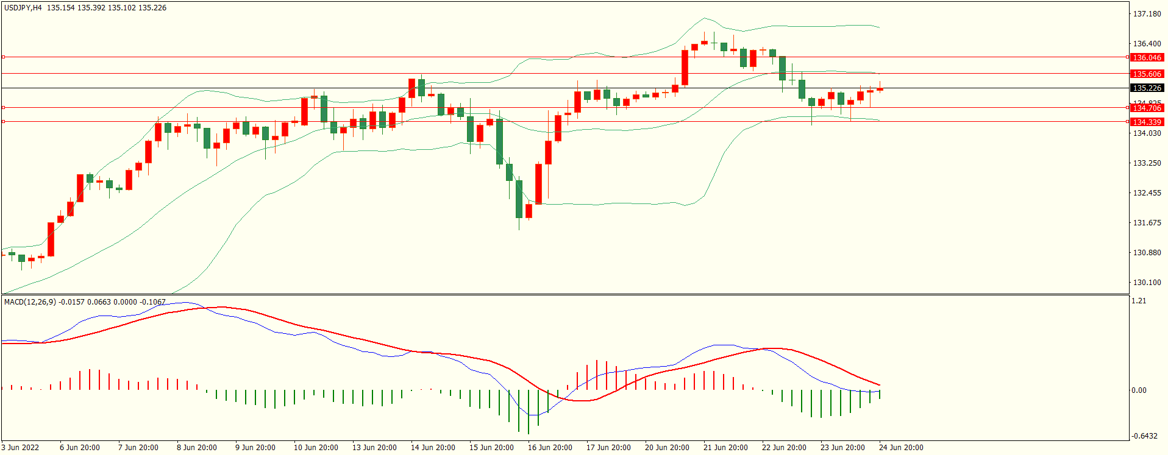This screenshot has height=455, width=1168.
Task: Click left handle of the 134.339 line
Action: [3, 122]
